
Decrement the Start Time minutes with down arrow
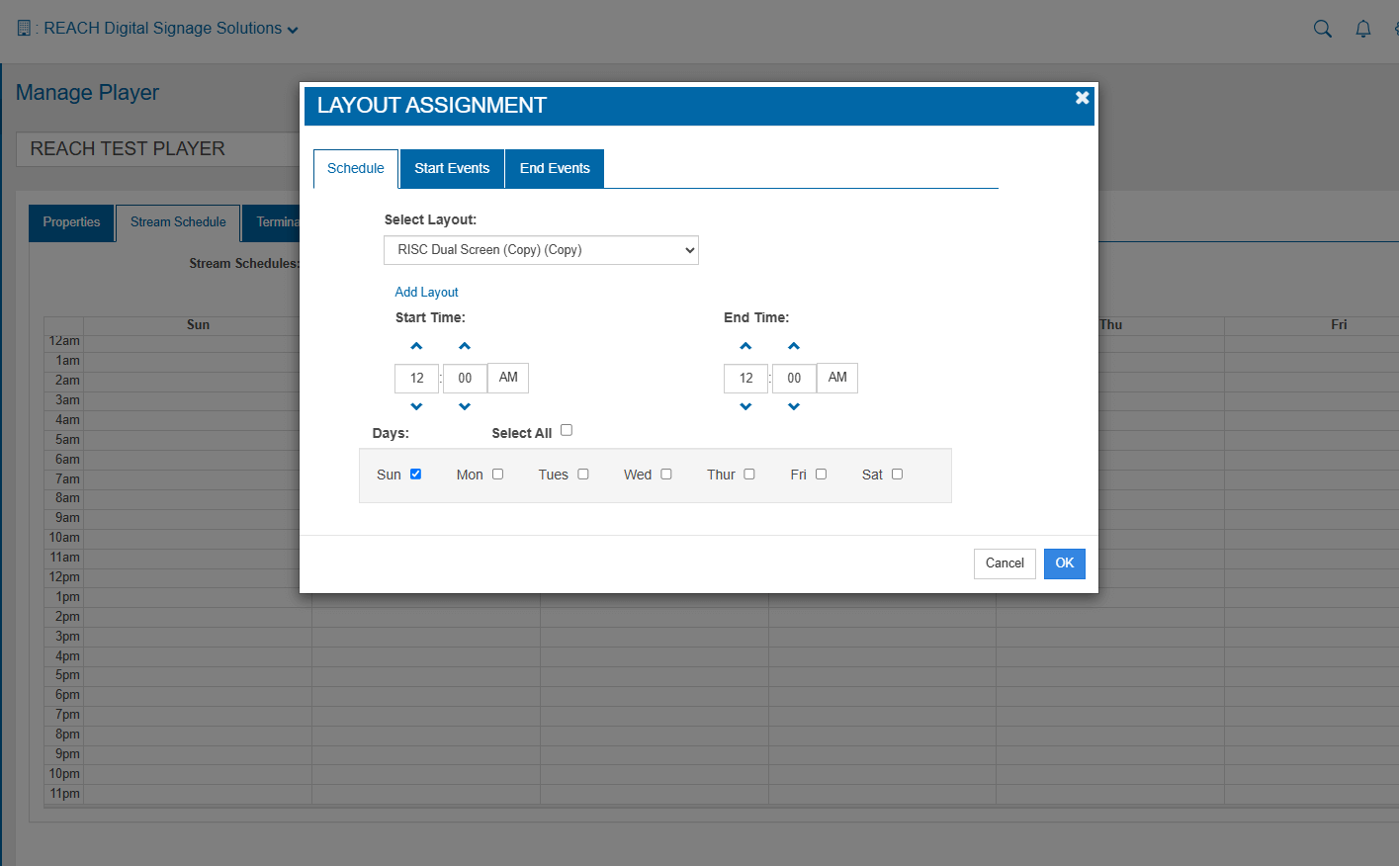pyautogui.click(x=465, y=405)
